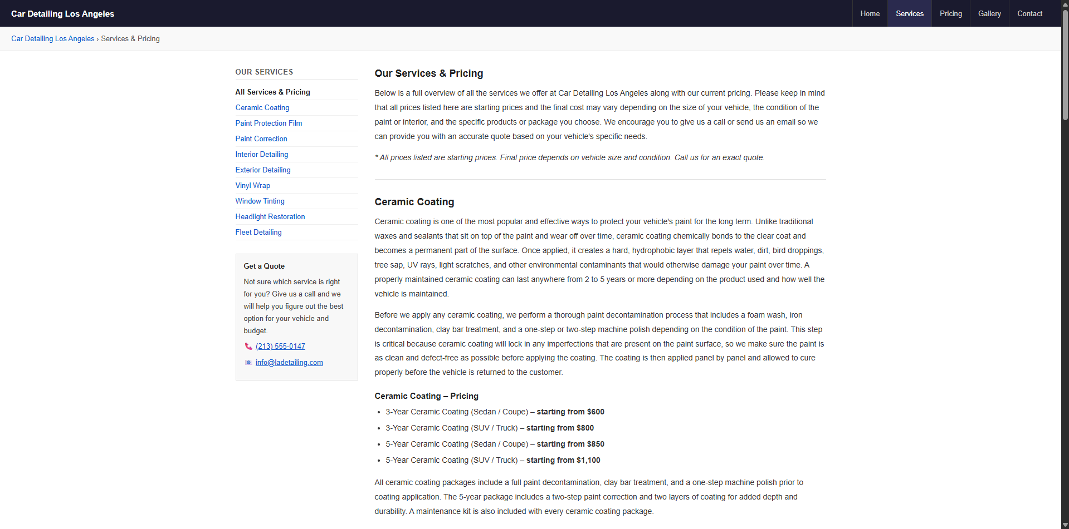Open Headlight Restoration sidebar link
The height and width of the screenshot is (529, 1069).
[x=270, y=217]
